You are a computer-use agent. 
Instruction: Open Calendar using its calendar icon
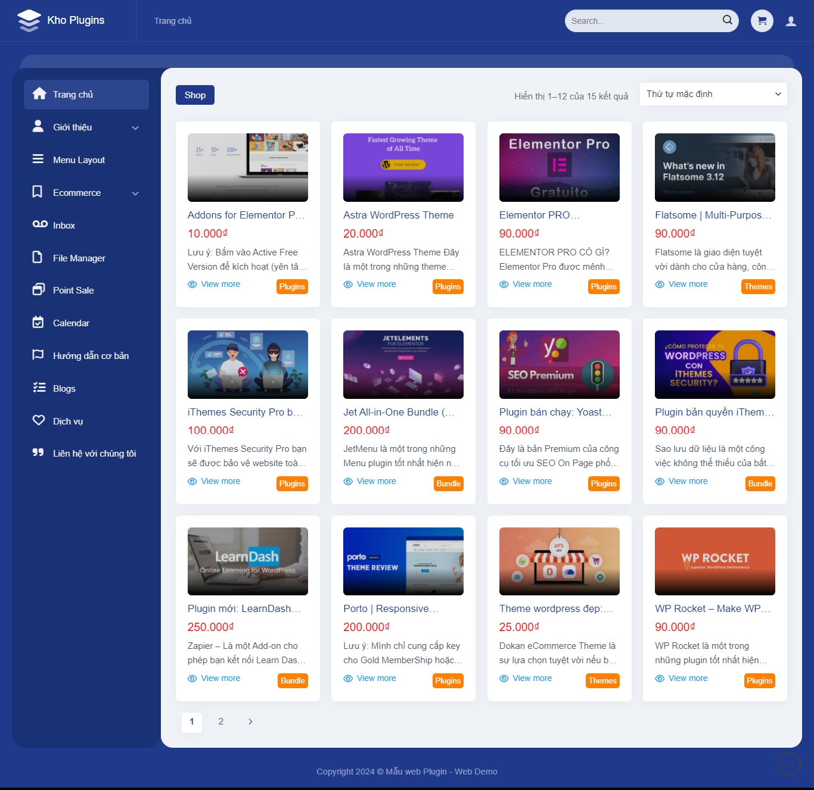(x=38, y=323)
